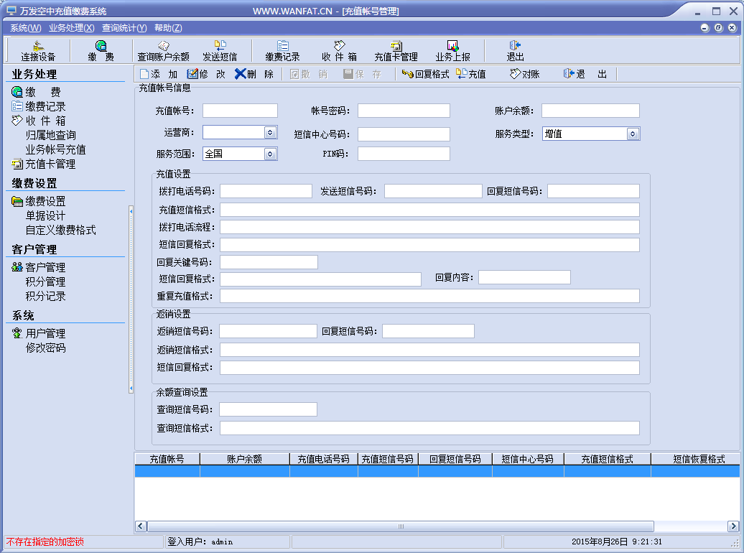
Task: Click the 连接设备 toolbar icon
Action: click(x=38, y=51)
